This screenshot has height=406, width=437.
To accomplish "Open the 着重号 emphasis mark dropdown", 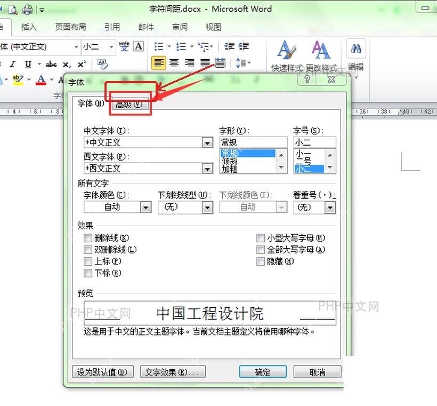I will pyautogui.click(x=330, y=208).
